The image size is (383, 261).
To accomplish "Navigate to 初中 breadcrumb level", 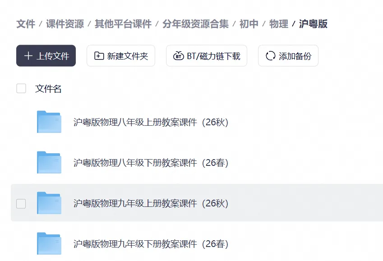I will pyautogui.click(x=249, y=24).
